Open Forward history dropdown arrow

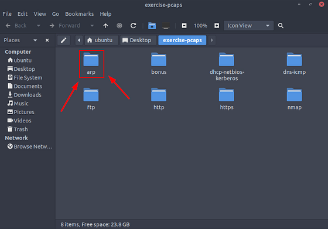92,26
